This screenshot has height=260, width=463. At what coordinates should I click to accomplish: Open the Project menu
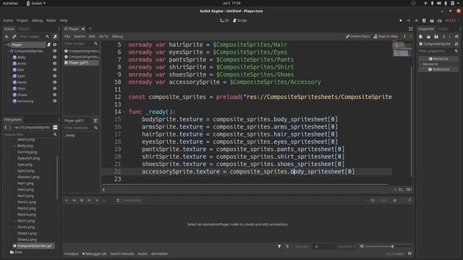tap(22, 21)
